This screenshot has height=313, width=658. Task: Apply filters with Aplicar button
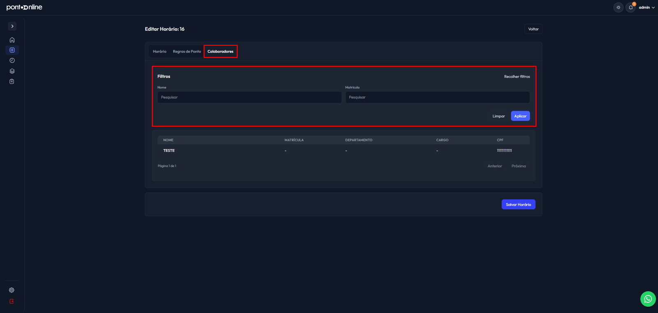pos(520,116)
